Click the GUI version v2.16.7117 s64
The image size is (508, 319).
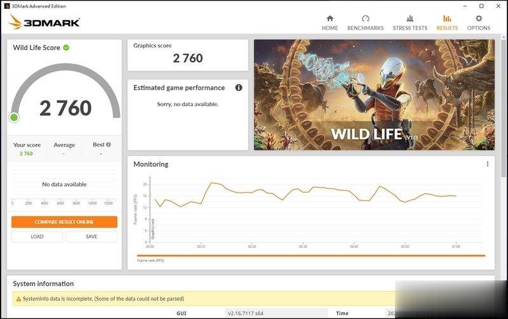point(246,313)
